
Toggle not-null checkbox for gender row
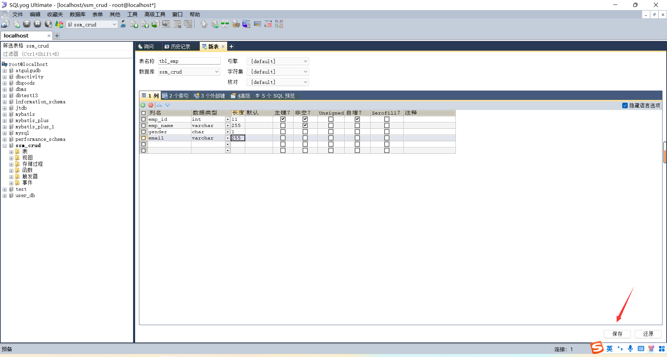(x=305, y=132)
